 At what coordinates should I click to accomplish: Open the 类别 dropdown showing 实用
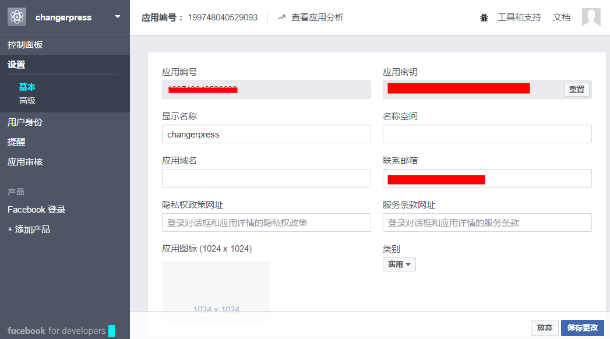[x=399, y=264]
